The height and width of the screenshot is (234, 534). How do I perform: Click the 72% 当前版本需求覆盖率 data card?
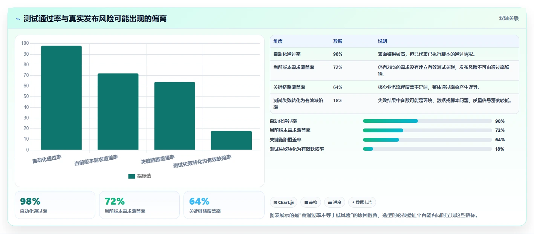click(x=139, y=205)
